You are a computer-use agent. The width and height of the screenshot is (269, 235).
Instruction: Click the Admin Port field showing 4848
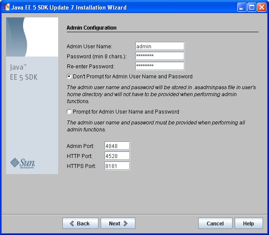click(117, 146)
